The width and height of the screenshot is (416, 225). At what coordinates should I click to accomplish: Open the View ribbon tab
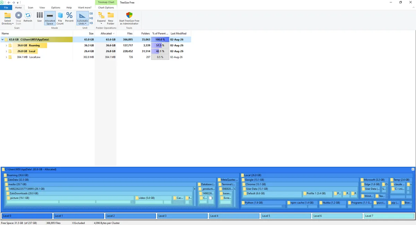[x=42, y=7]
